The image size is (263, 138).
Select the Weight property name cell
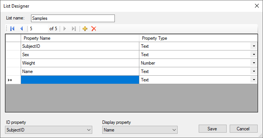tap(80, 63)
